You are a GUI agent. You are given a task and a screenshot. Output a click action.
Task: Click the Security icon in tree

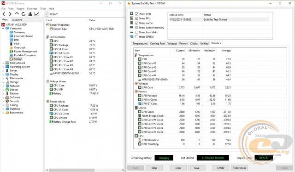pyautogui.click(x=7, y=101)
